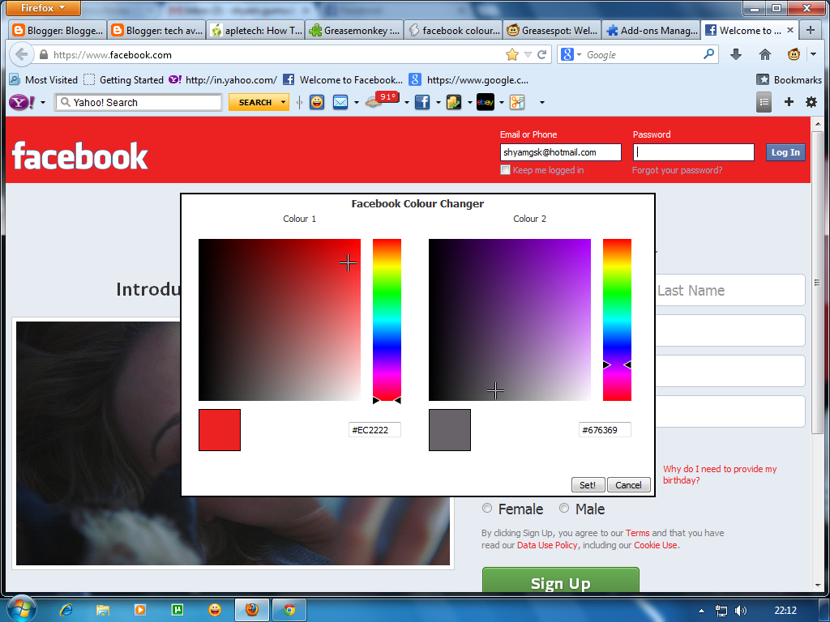Open the Data Use Policy link
This screenshot has height=622, width=830.
click(547, 545)
